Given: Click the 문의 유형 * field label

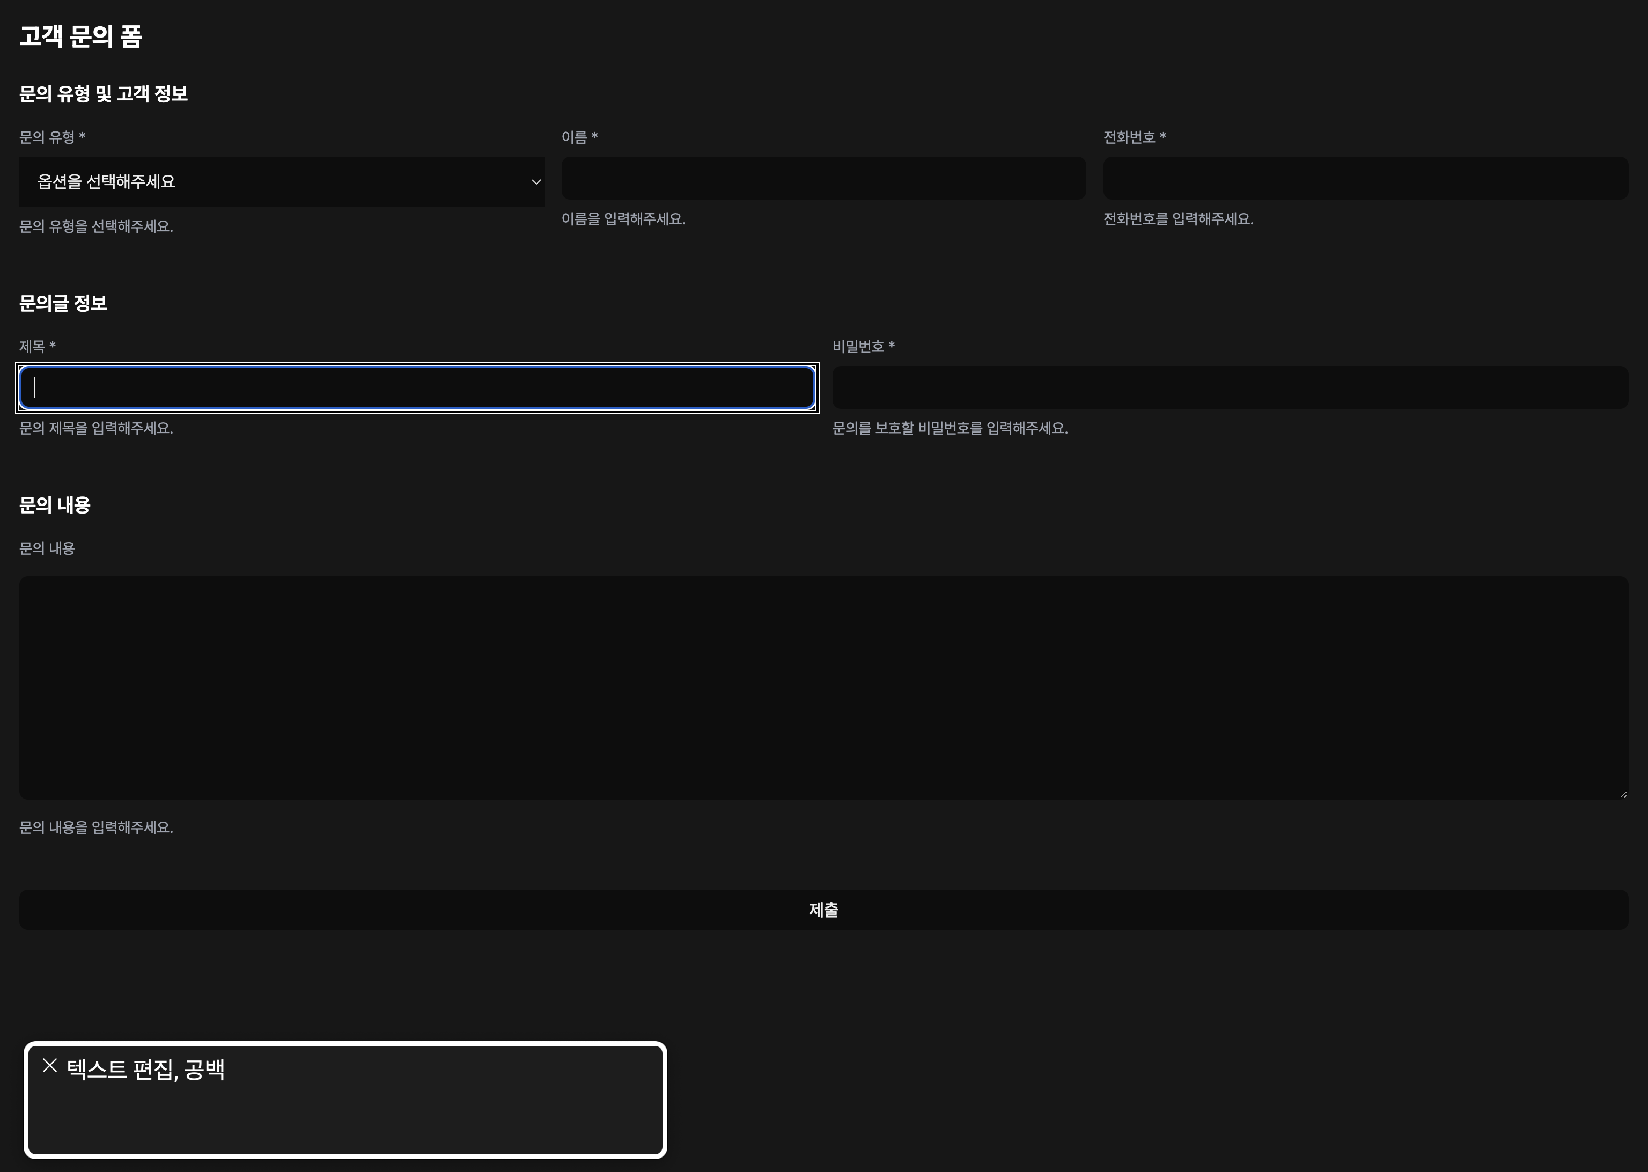Looking at the screenshot, I should (x=52, y=137).
